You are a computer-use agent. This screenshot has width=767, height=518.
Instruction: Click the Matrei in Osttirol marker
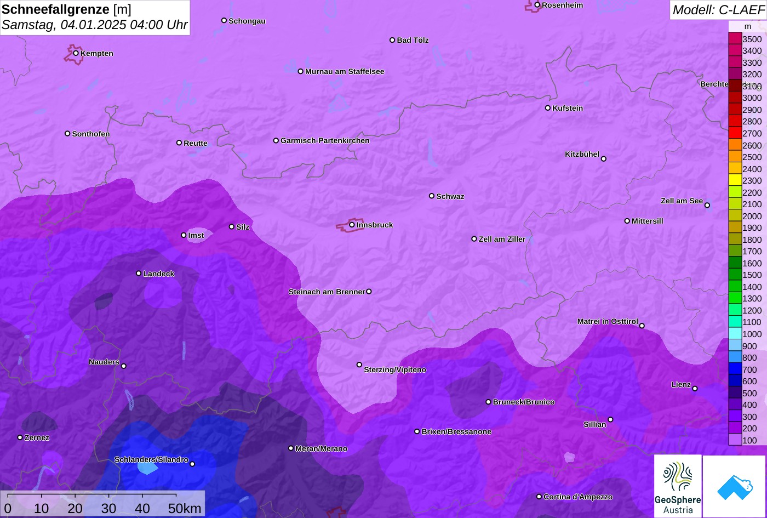642,326
